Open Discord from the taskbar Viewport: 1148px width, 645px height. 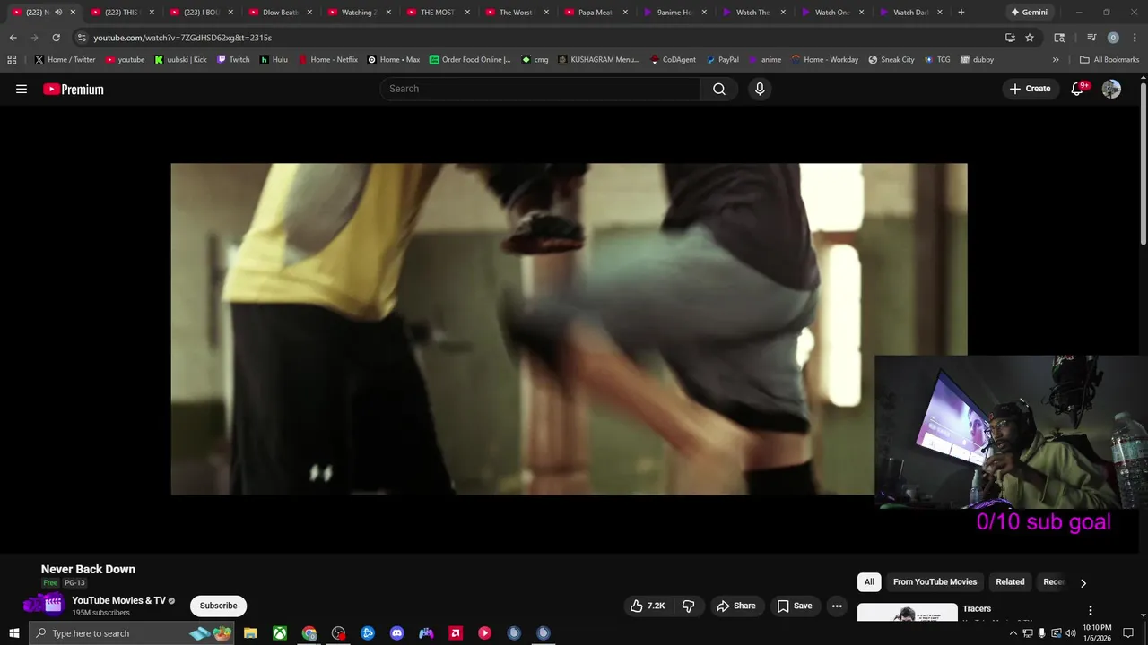pos(397,633)
